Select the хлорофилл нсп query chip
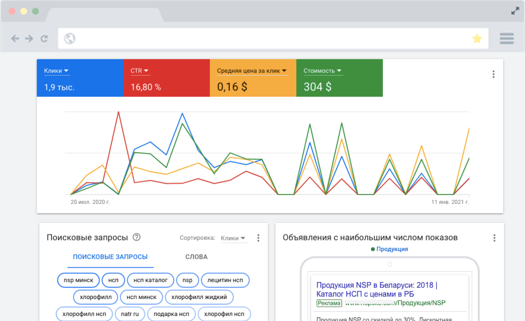This screenshot has width=525, height=321. pos(84,314)
